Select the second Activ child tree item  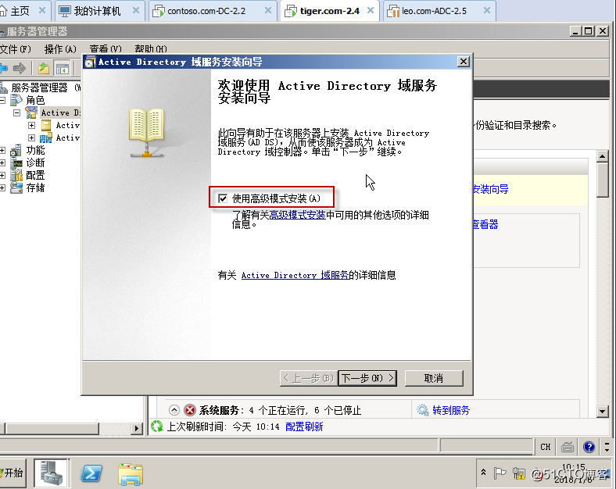coord(67,137)
